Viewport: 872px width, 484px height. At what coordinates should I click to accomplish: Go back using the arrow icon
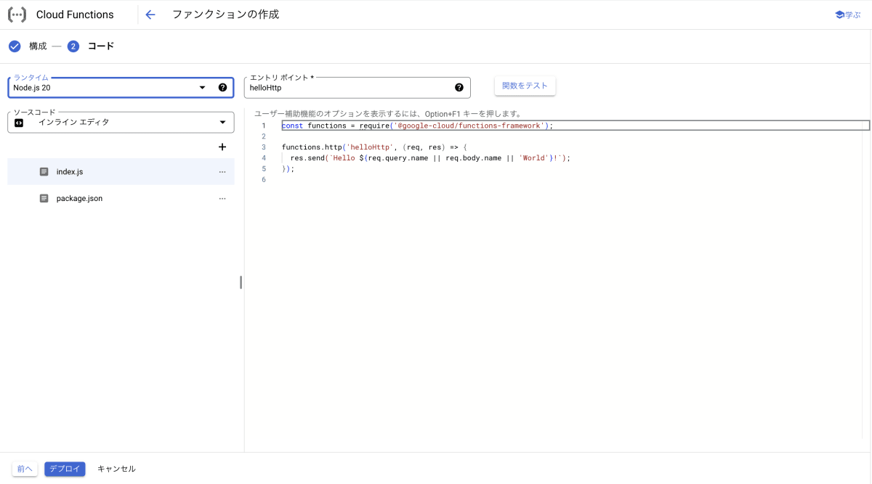[x=150, y=15]
